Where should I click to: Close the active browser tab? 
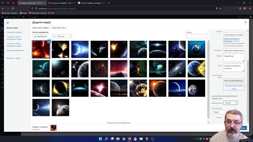click(x=45, y=3)
